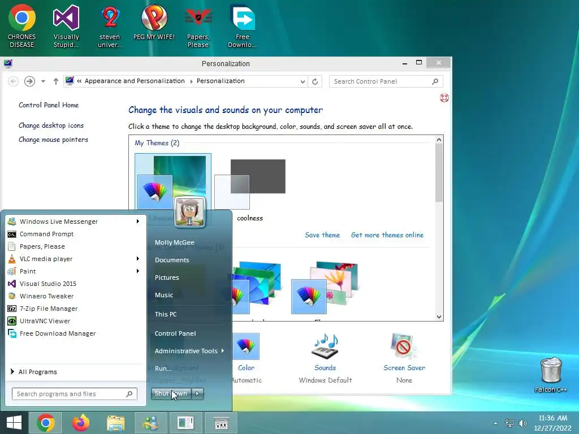Viewport: 579px width, 434px height.
Task: Open Control Panel from Start menu
Action: 175,333
